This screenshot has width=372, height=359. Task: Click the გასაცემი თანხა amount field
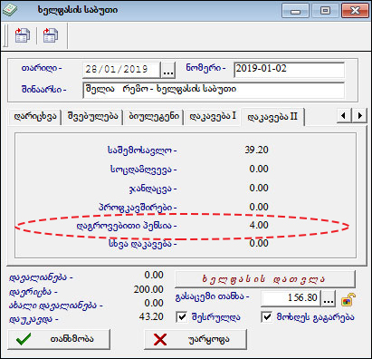(x=291, y=298)
